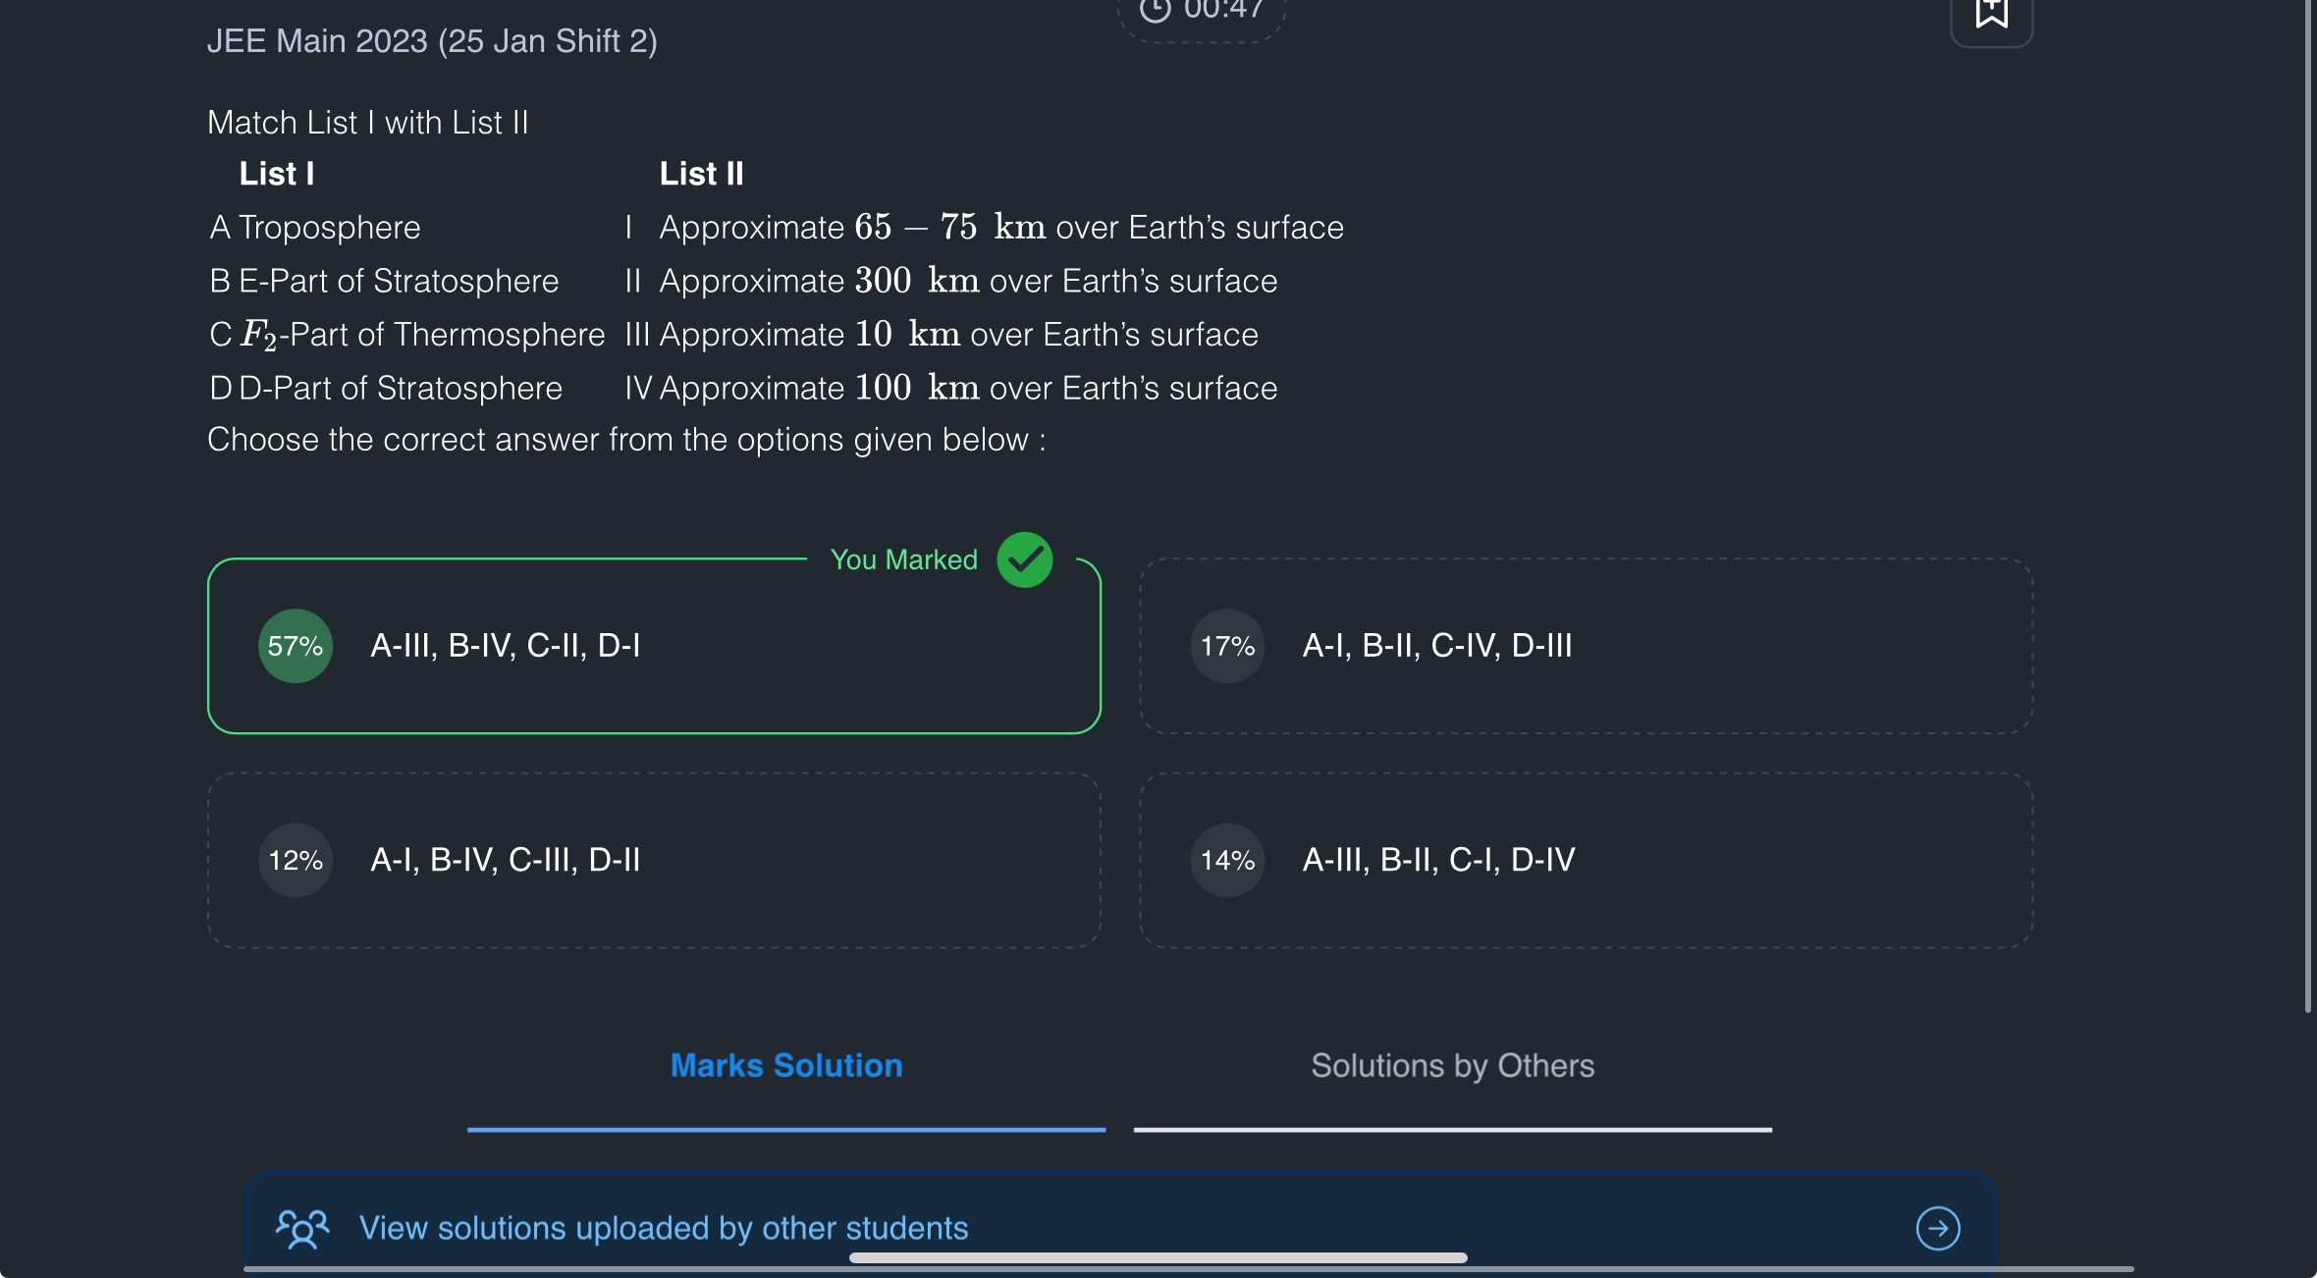Click the horizontal scrollbar thumb
Screen dimensions: 2317x1278
tap(1158, 1257)
